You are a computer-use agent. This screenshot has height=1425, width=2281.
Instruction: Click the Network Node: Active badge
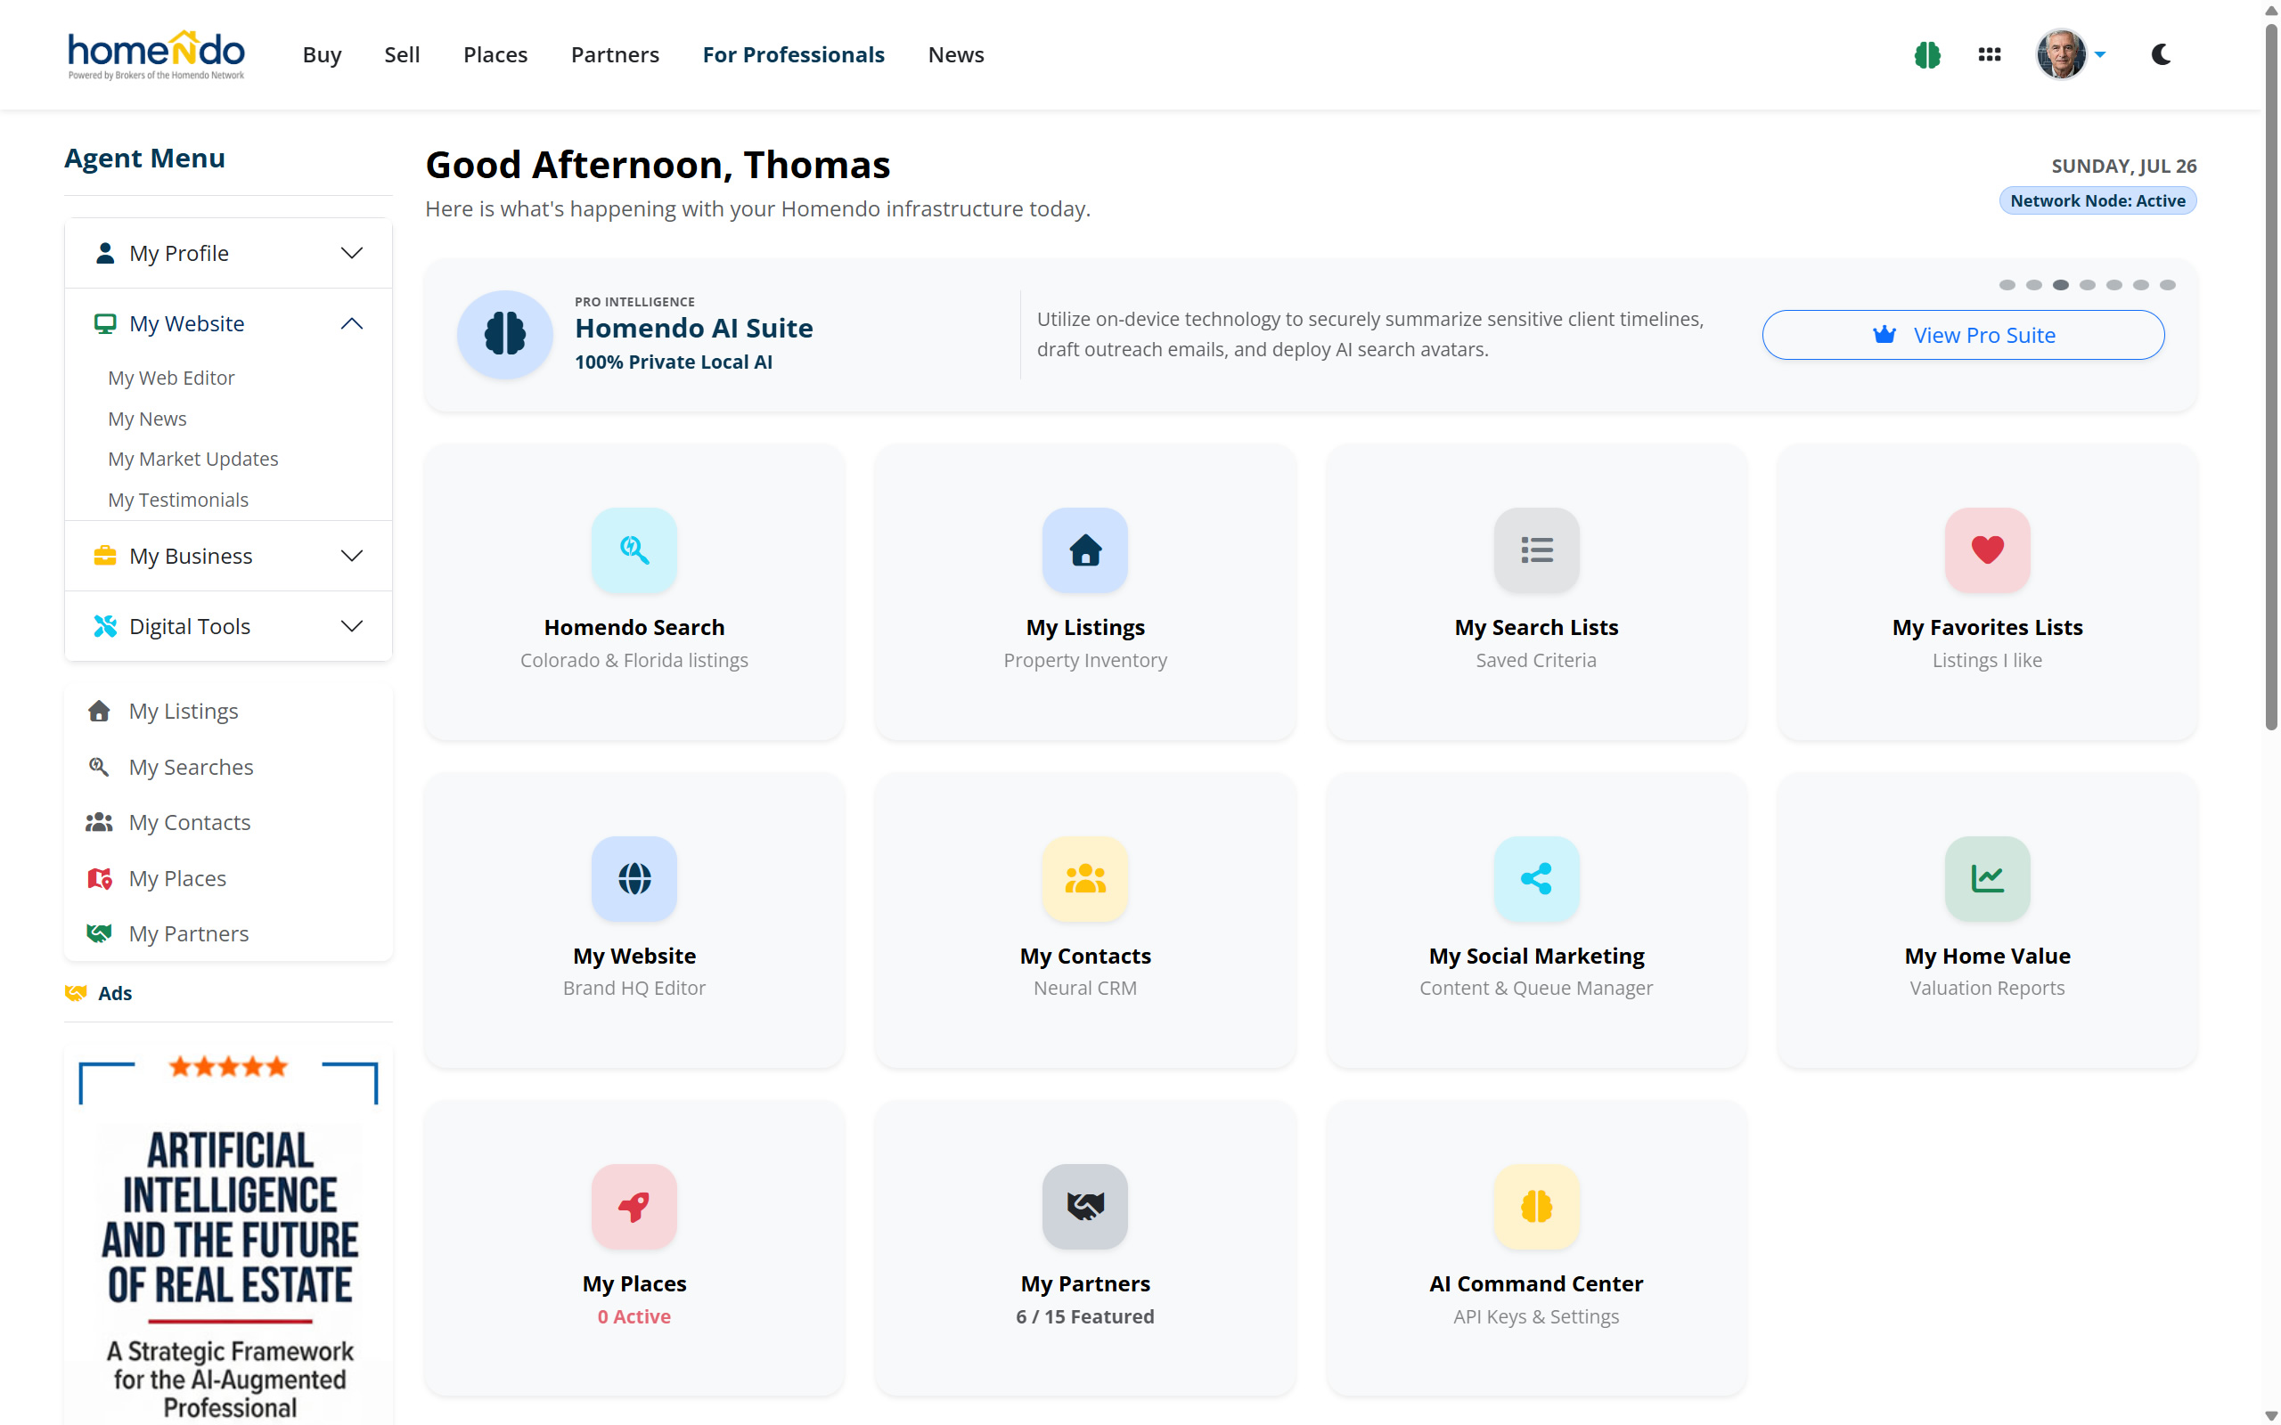click(2097, 200)
